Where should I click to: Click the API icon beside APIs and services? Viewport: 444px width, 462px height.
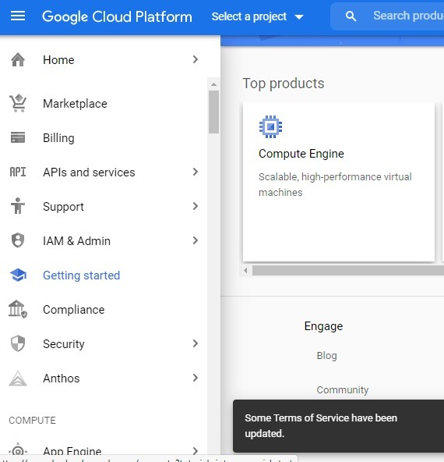point(18,172)
